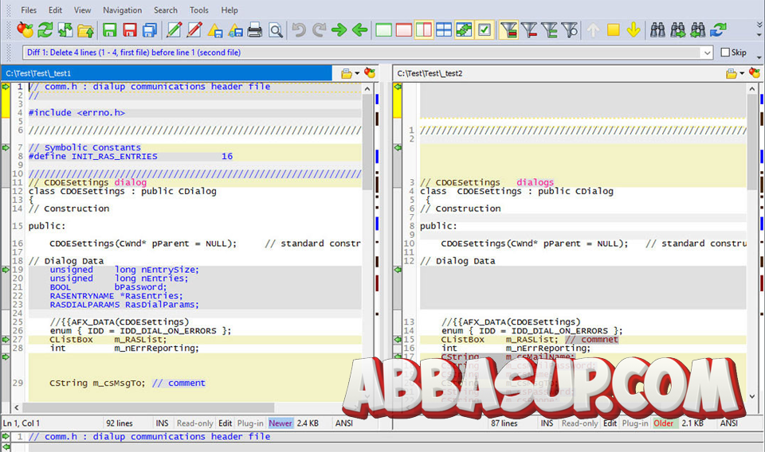
Task: Open the Edit menu
Action: [x=55, y=10]
